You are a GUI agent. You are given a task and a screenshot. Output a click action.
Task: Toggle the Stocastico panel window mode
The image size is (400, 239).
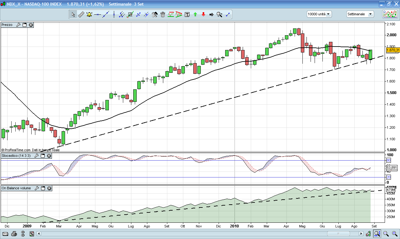pyautogui.click(x=43, y=156)
